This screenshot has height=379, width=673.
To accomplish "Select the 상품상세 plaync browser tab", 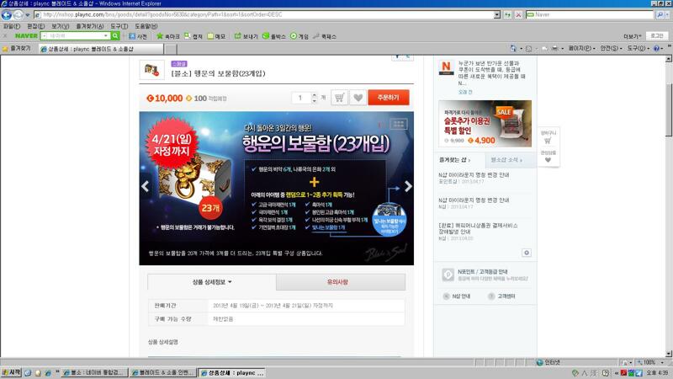I will [x=101, y=49].
